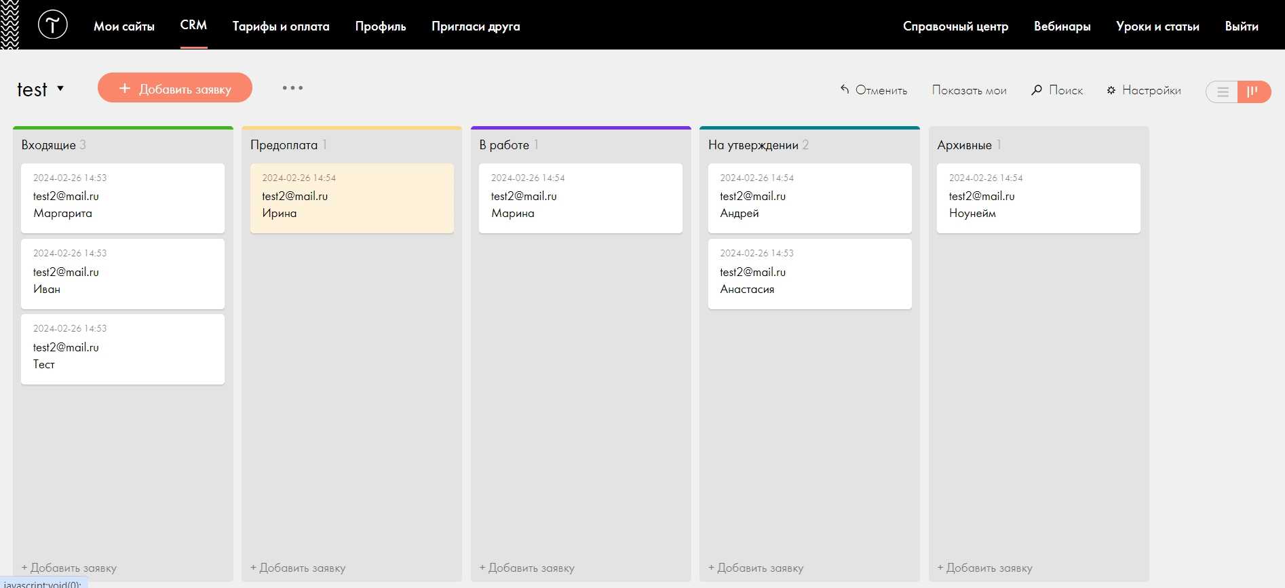The width and height of the screenshot is (1285, 588).
Task: Open the highlighted Ирина lead card
Action: (351, 198)
